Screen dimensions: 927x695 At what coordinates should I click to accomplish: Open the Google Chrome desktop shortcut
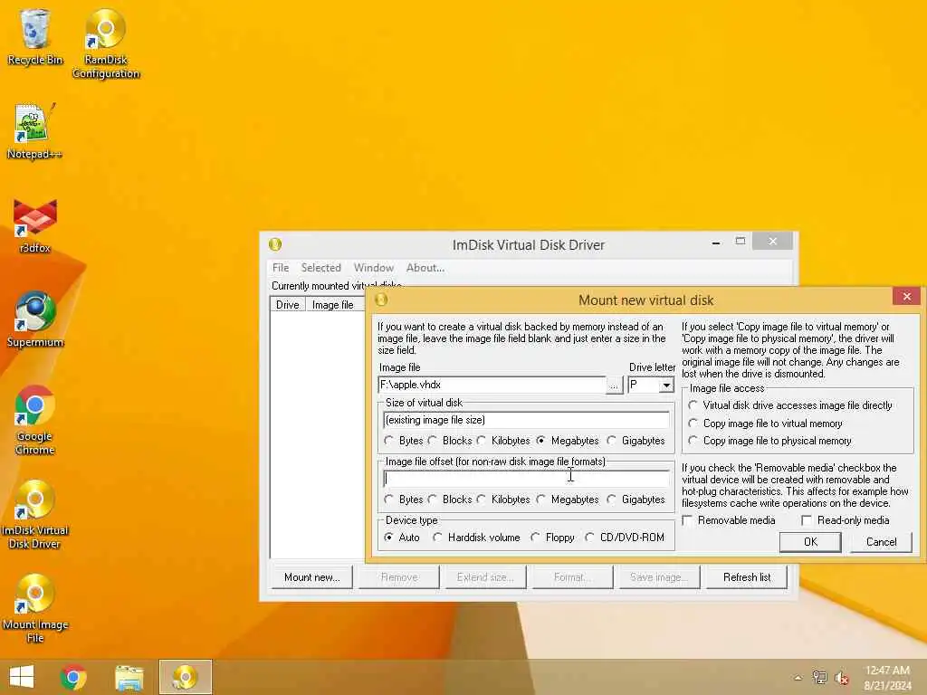tap(35, 420)
